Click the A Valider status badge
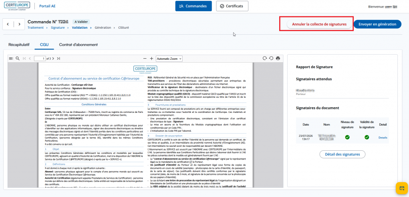 pos(81,22)
